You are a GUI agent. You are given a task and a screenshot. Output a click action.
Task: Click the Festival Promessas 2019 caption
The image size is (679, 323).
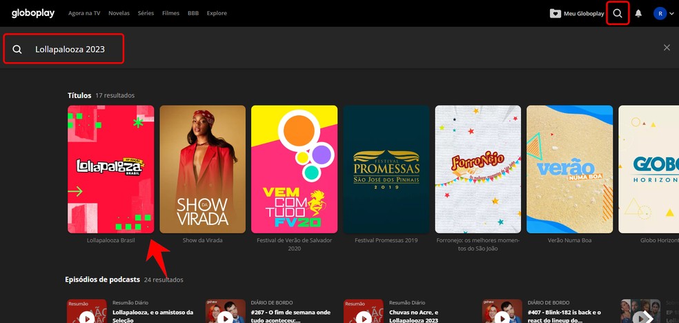(x=386, y=240)
